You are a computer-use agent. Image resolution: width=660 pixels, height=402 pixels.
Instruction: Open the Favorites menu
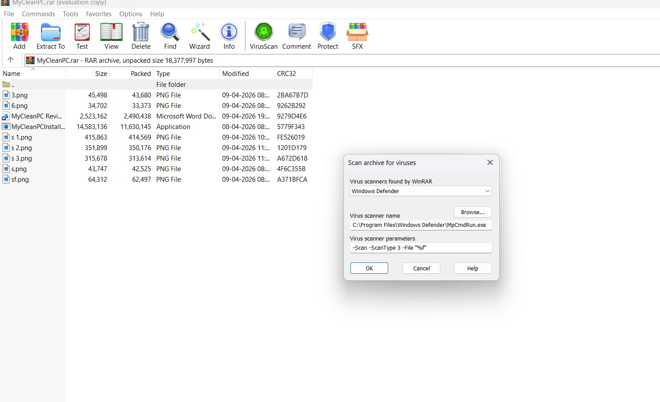point(99,14)
